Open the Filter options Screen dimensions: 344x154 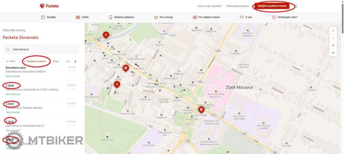pyautogui.click(x=11, y=61)
